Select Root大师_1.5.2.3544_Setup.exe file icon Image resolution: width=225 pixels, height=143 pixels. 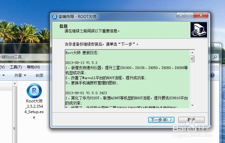click(34, 91)
